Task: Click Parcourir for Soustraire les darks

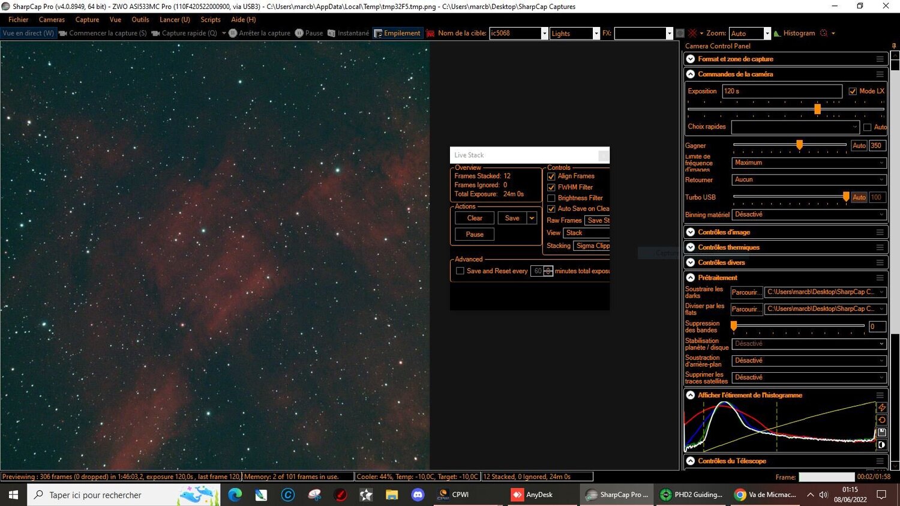Action: coord(746,292)
